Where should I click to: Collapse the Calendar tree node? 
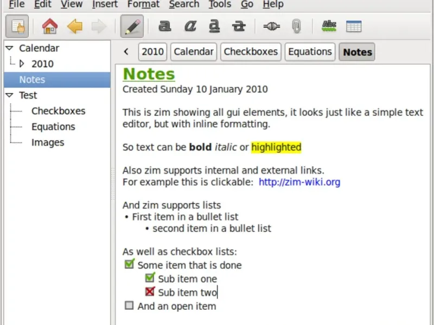coord(9,48)
